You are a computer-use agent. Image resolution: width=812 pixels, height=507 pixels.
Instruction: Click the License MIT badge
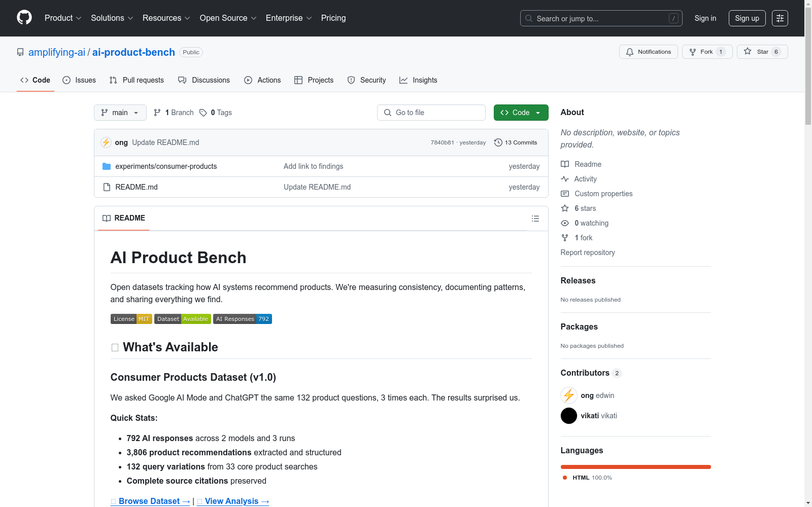[131, 319]
